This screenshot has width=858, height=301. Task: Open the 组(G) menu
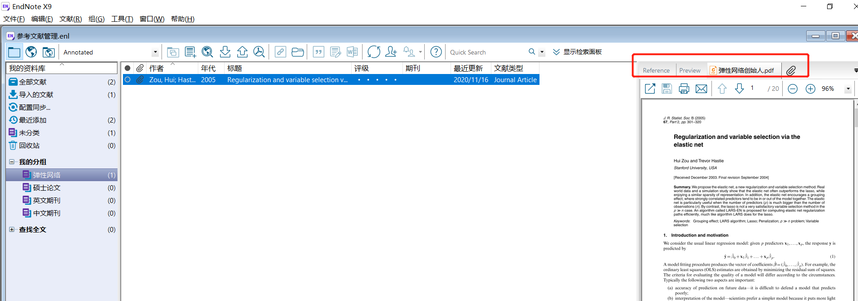click(x=97, y=19)
